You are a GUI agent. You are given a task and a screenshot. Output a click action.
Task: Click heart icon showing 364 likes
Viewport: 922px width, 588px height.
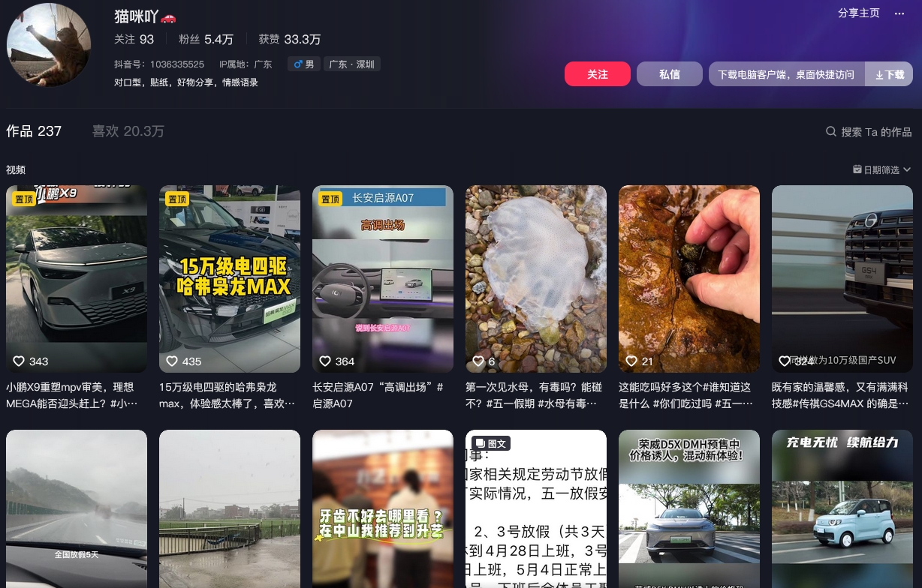[326, 361]
